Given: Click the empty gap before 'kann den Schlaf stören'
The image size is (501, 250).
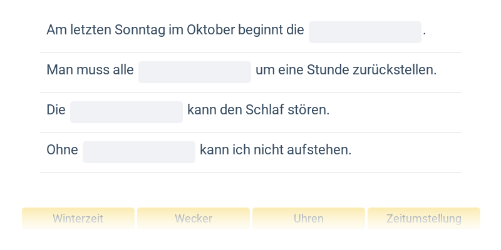Looking at the screenshot, I should 126,112.
